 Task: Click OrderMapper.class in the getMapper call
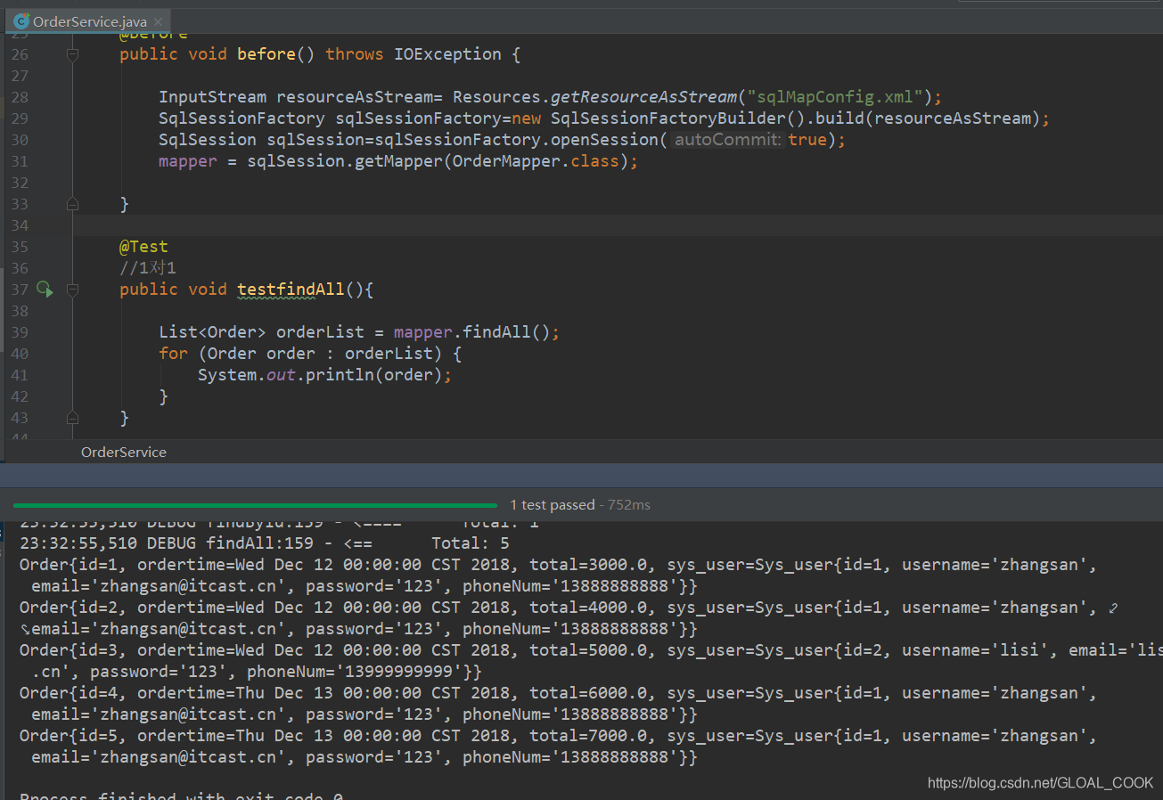point(536,161)
